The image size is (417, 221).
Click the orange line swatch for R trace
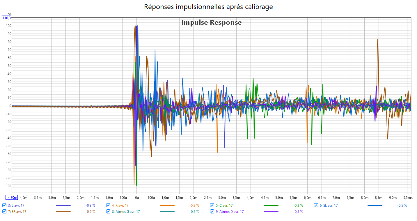coord(167,206)
